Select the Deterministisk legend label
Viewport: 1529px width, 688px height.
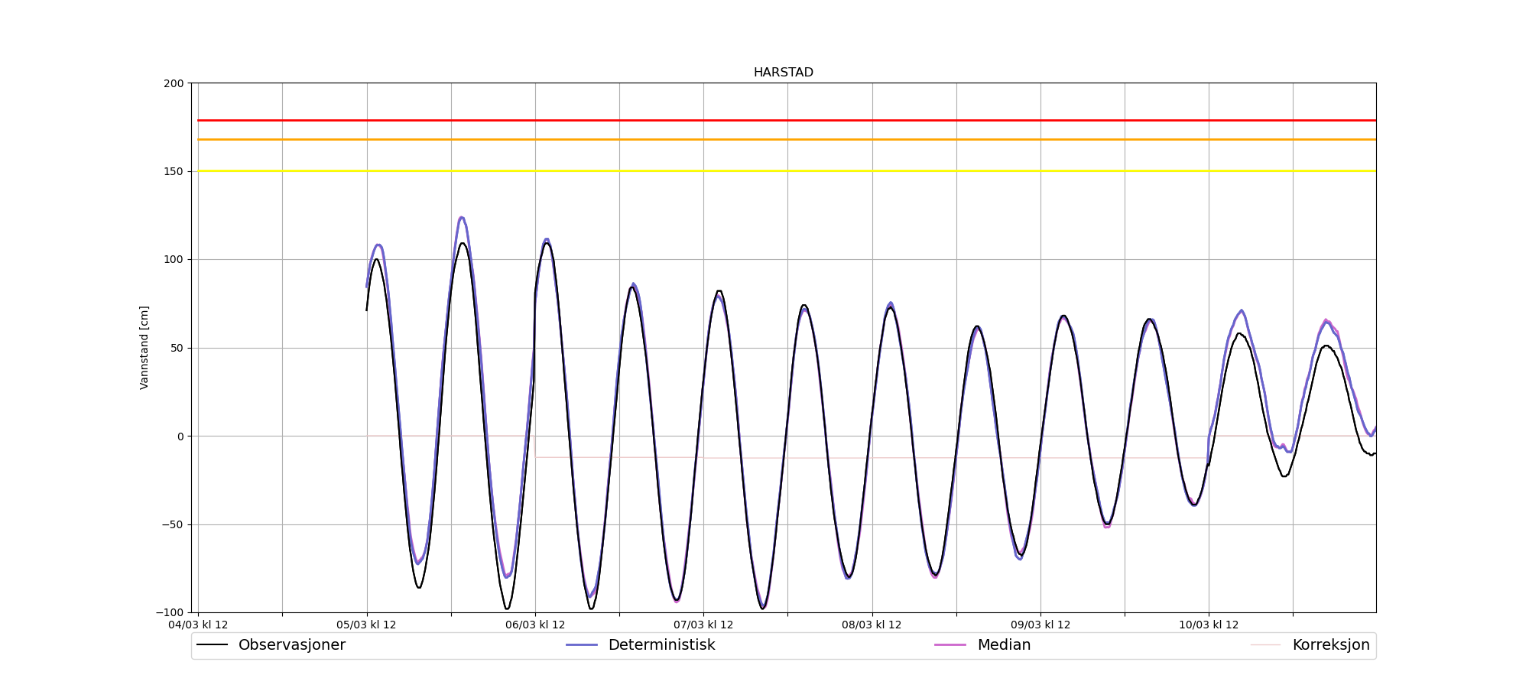[x=661, y=645]
